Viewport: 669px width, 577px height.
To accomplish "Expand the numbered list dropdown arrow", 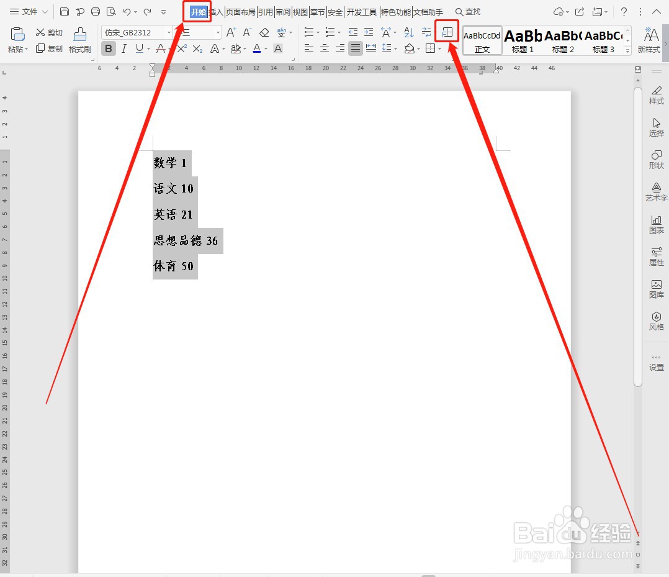I will [339, 32].
